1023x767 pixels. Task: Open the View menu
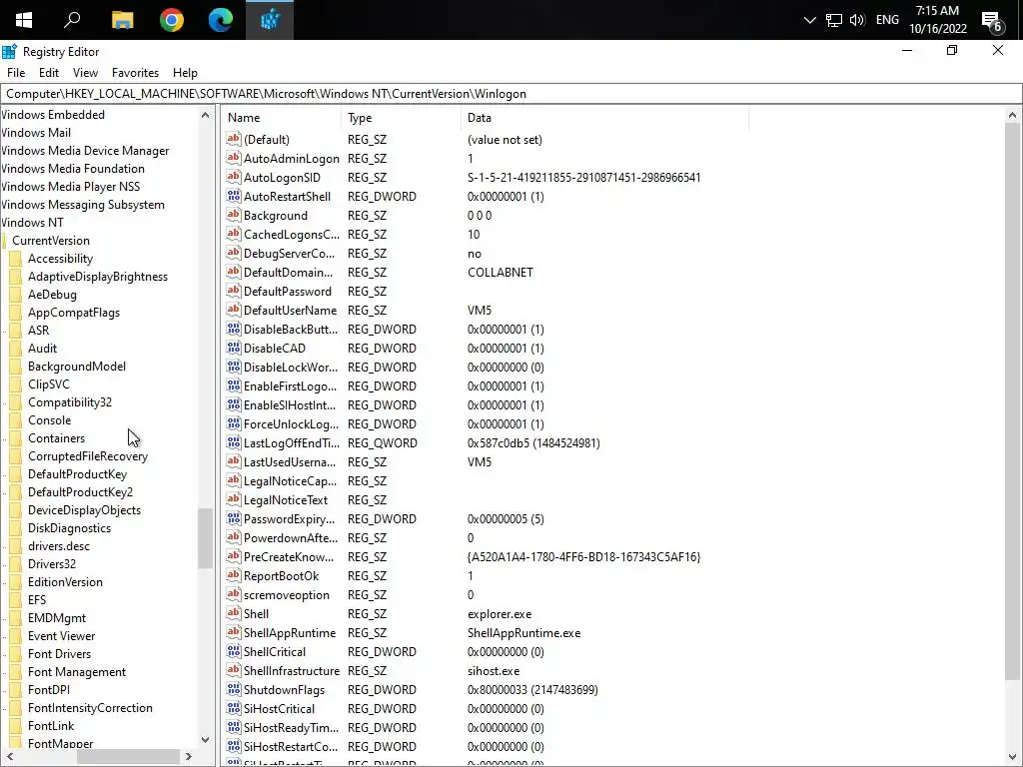[86, 72]
